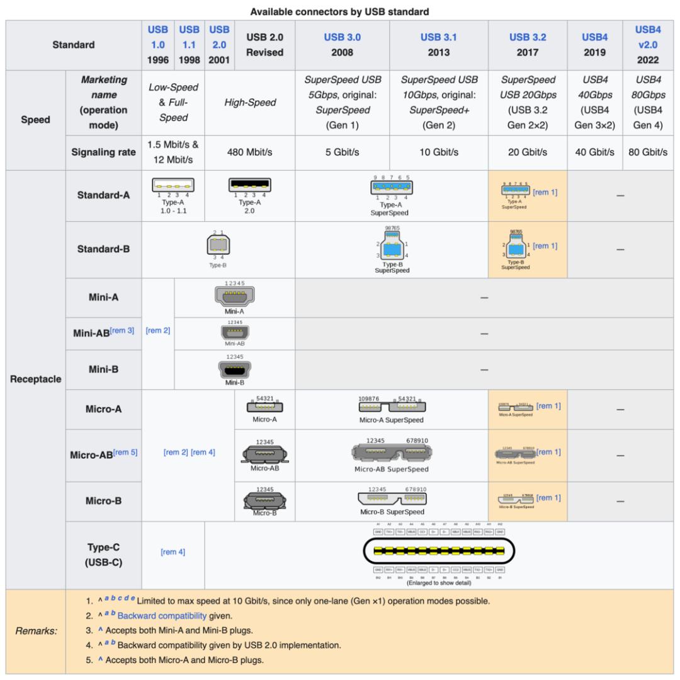680x680 pixels.
Task: Open the USB 2.0 Micro-AB receptacle image
Action: point(264,453)
